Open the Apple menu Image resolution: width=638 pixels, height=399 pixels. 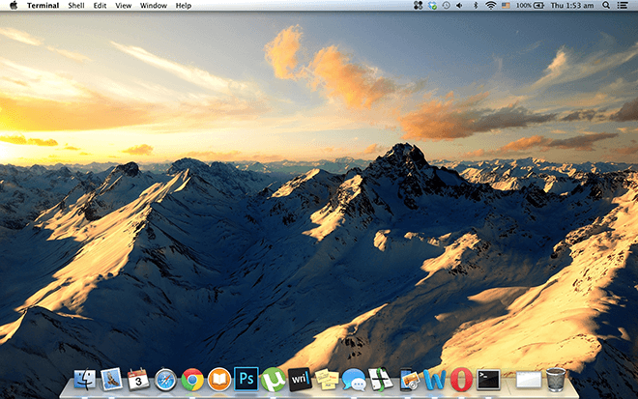point(14,6)
